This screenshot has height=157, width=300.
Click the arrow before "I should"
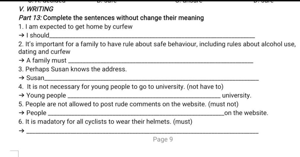tap(21, 36)
